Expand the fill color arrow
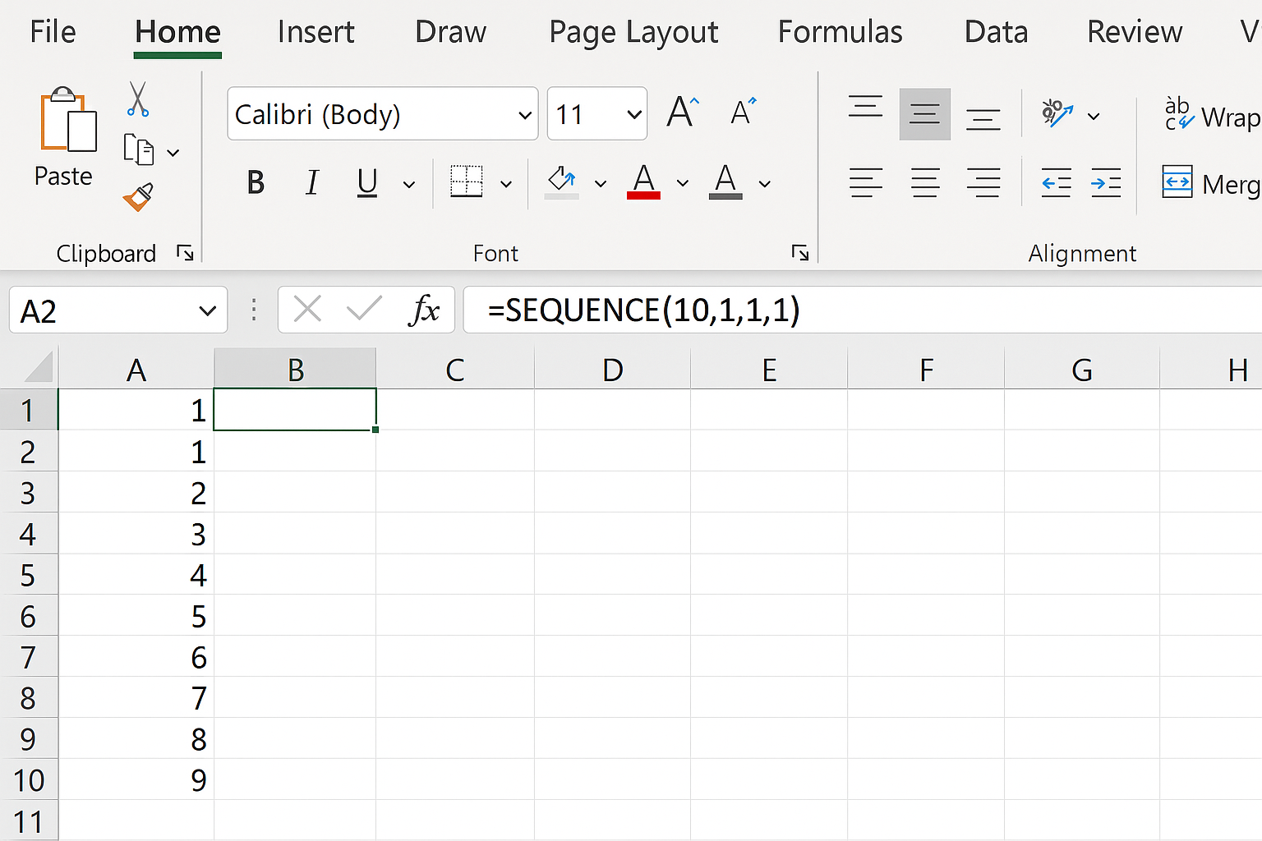The image size is (1262, 841). coord(601,184)
